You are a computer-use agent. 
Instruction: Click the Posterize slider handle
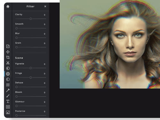(x=16, y=115)
